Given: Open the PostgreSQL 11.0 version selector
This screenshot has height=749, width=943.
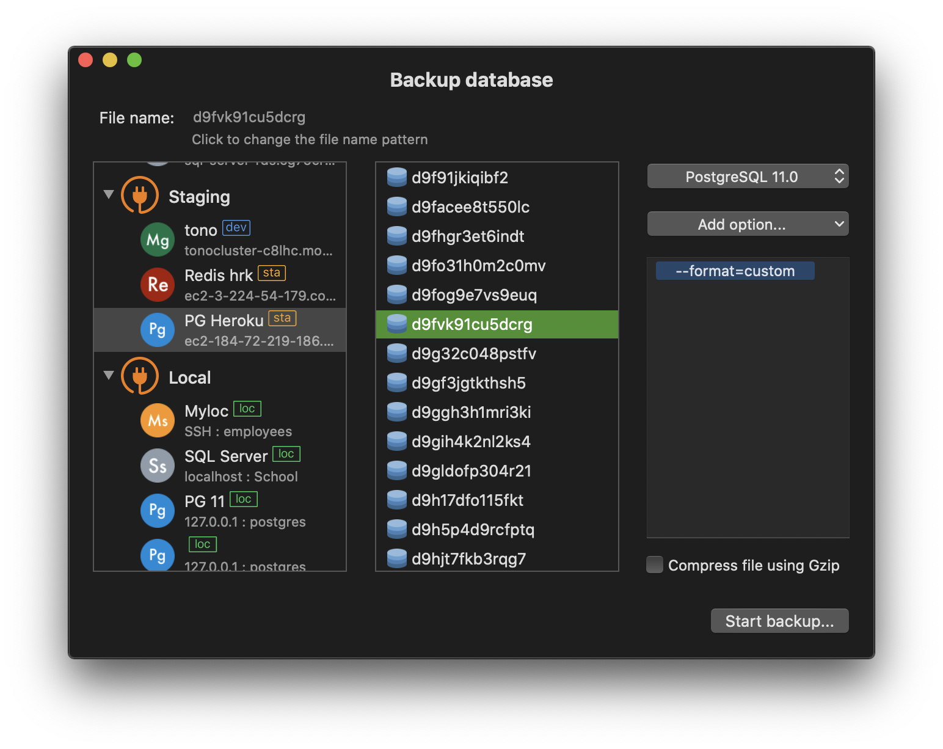Looking at the screenshot, I should pos(748,176).
